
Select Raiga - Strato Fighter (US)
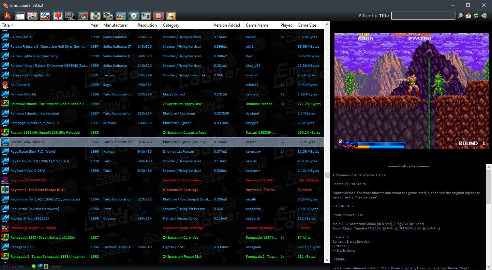[x=162, y=75]
